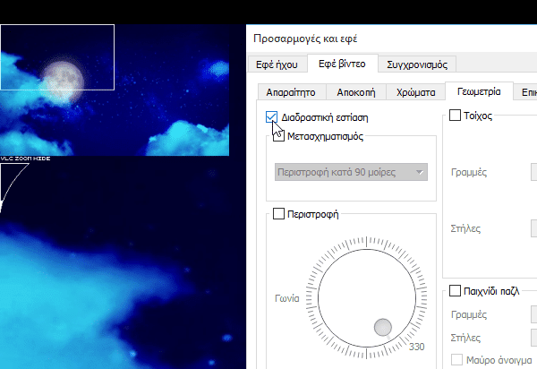537x369 pixels.
Task: Click the zoom preview thumbnail with moon
Action: tap(115, 90)
